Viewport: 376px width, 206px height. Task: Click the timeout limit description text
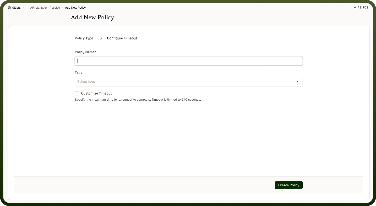(x=138, y=100)
